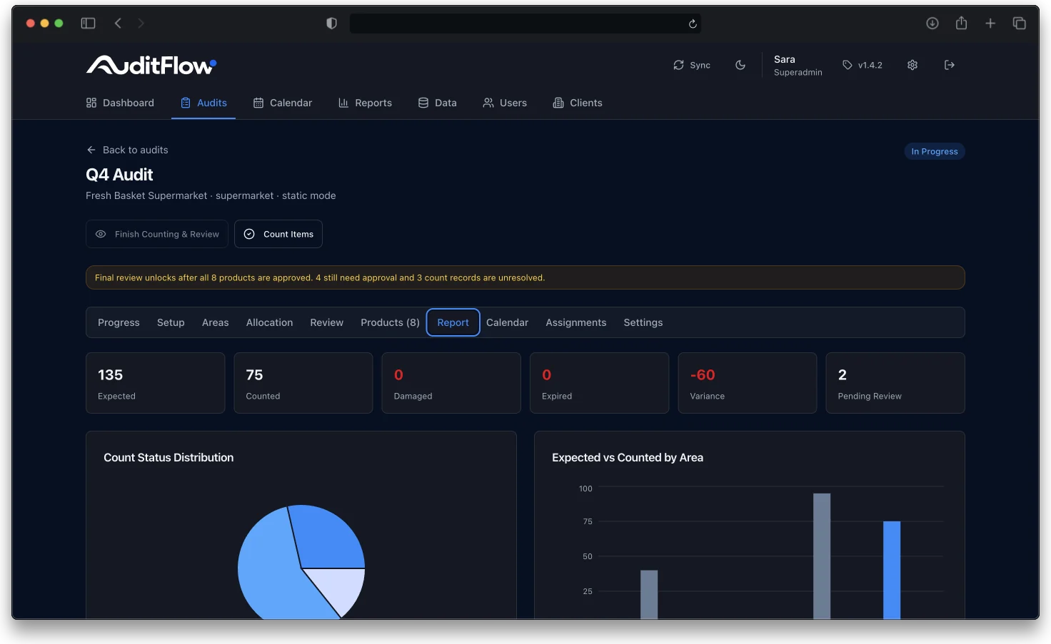Toggle dark mode moon icon
The image size is (1051, 644).
[x=740, y=65]
